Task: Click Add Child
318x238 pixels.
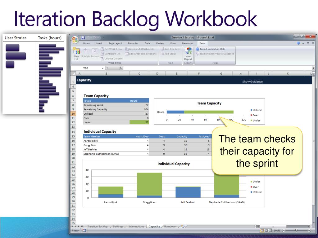Action: click(168, 54)
